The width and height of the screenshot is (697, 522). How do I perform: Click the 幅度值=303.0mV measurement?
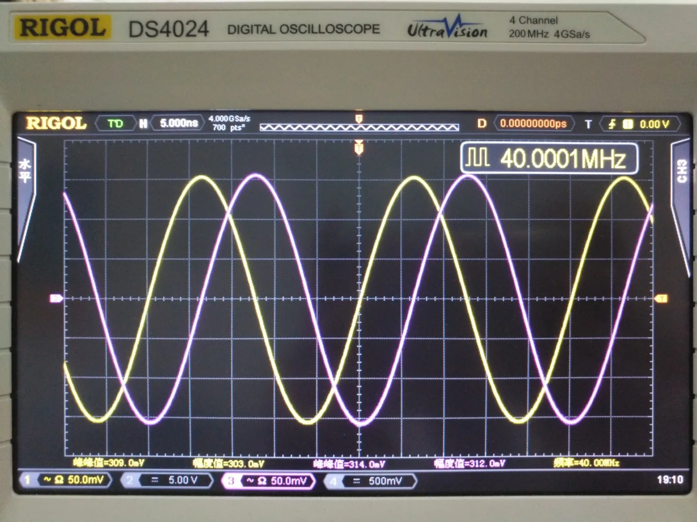228,463
